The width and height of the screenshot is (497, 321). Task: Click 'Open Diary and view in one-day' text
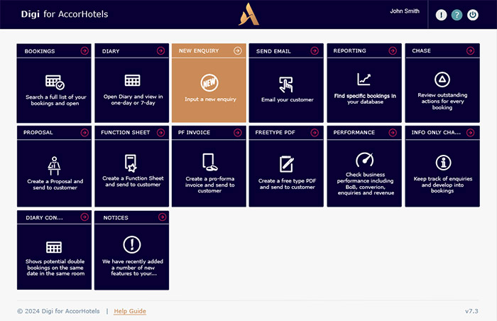coord(133,99)
